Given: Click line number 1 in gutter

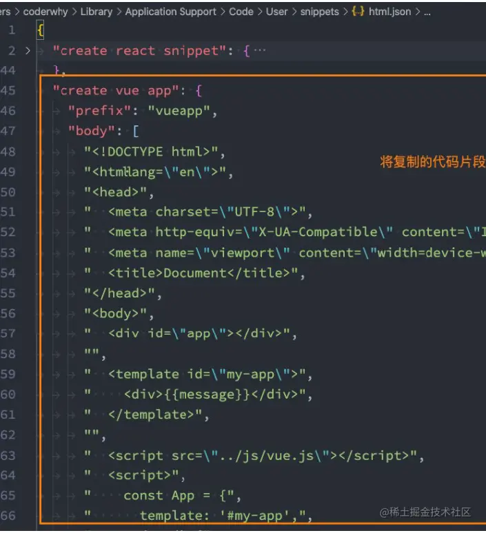Looking at the screenshot, I should pos(12,30).
